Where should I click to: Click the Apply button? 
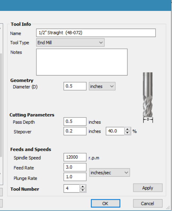148,188
